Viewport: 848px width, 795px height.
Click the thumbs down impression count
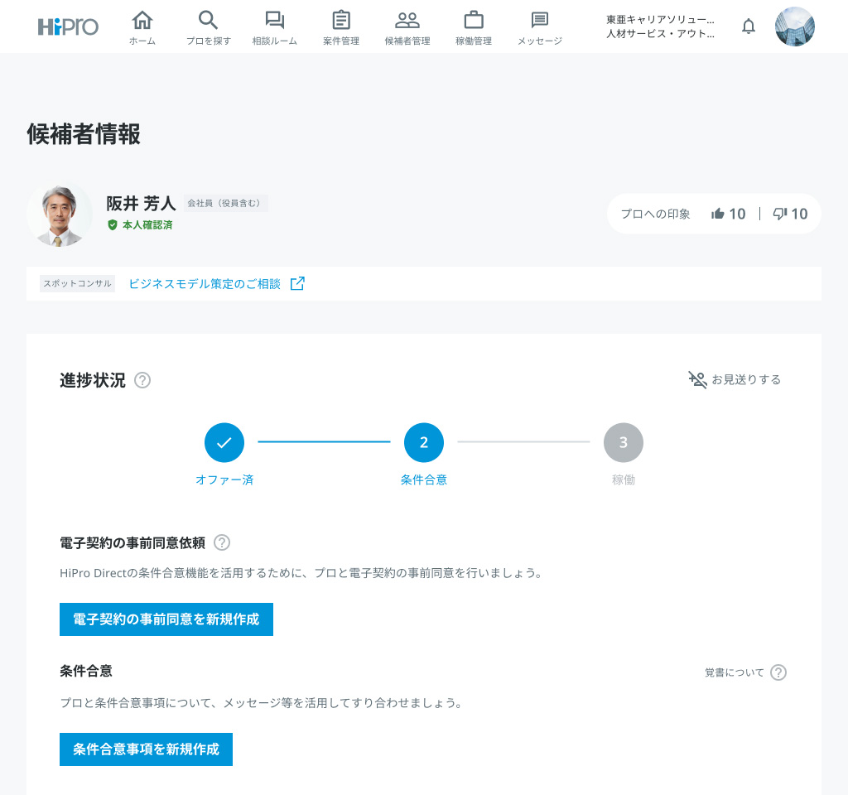[790, 214]
